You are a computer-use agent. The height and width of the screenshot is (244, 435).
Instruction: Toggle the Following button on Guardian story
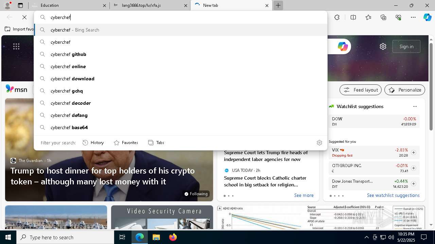point(196,194)
